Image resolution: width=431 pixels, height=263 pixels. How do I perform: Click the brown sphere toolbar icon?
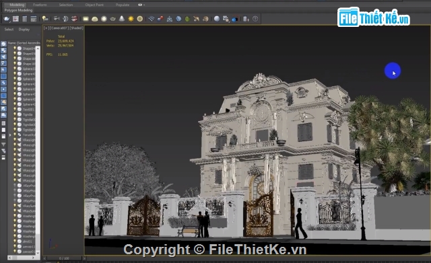click(205, 19)
